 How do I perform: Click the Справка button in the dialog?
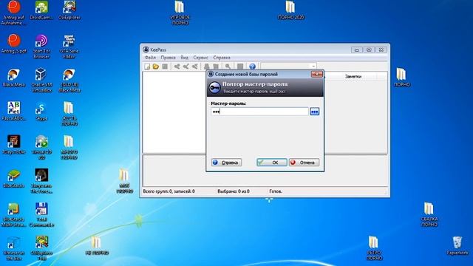227,163
